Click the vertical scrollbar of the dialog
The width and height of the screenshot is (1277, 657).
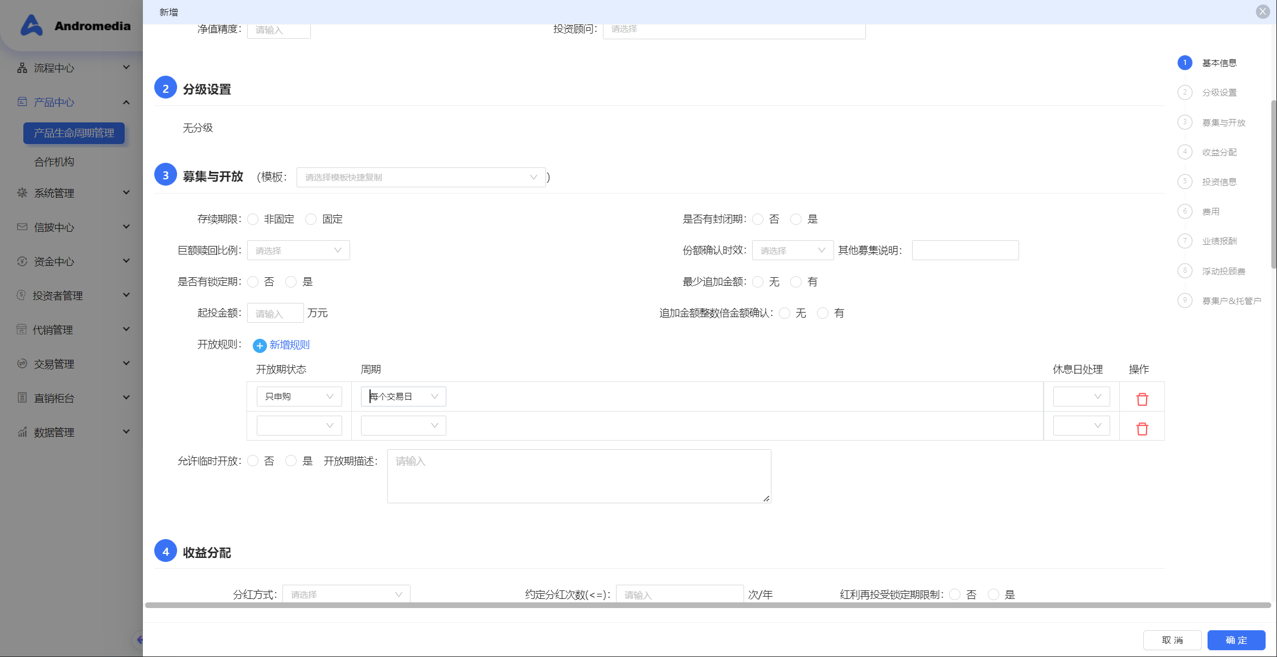click(1274, 185)
